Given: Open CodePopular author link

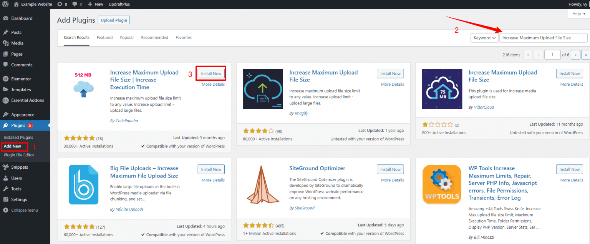Looking at the screenshot, I should pyautogui.click(x=127, y=121).
